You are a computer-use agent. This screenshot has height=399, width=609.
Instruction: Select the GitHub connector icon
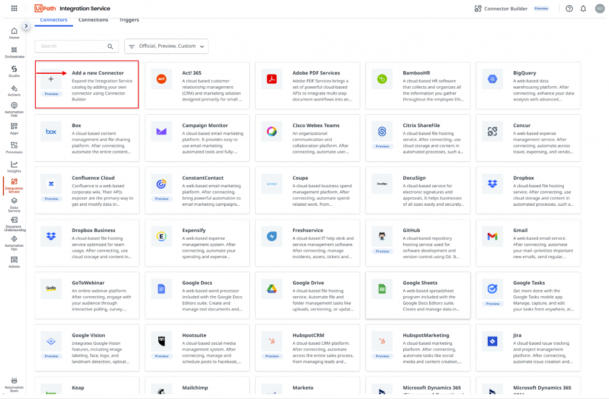click(382, 236)
